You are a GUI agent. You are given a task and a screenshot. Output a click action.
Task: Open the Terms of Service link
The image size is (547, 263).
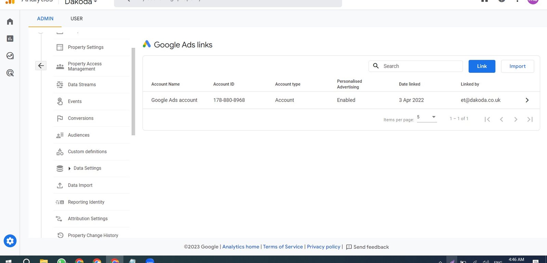click(283, 247)
